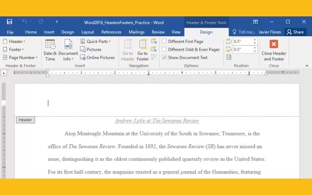Open the File menu
Image resolution: width=312 pixels, height=195 pixels.
pyautogui.click(x=10, y=32)
